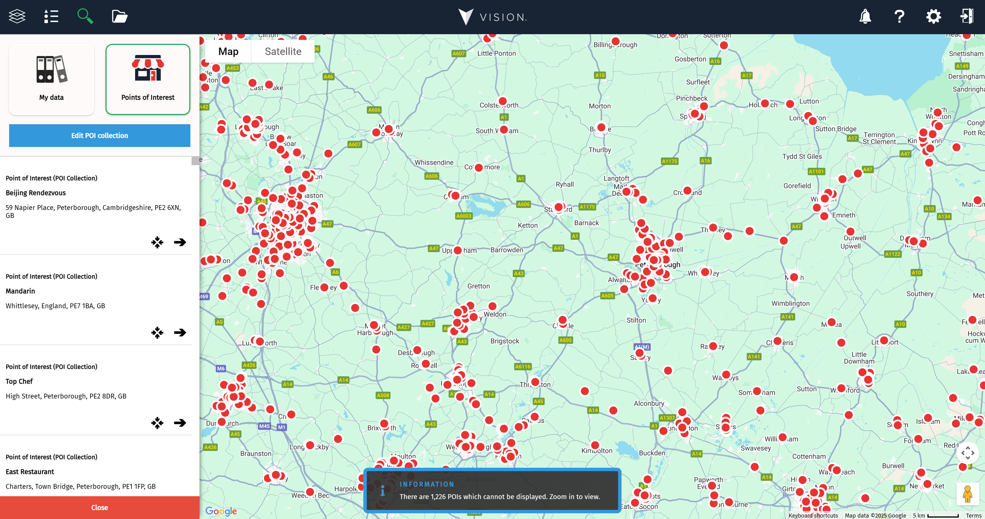Select East Restaurant result name
The image size is (985, 519).
click(30, 472)
